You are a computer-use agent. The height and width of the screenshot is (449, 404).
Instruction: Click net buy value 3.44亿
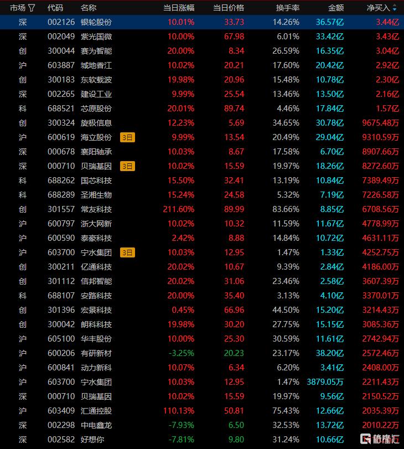(x=387, y=22)
